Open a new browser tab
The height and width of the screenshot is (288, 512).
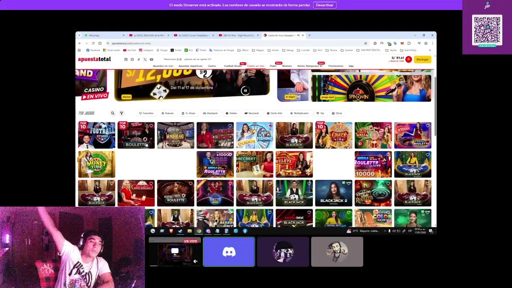coord(309,35)
